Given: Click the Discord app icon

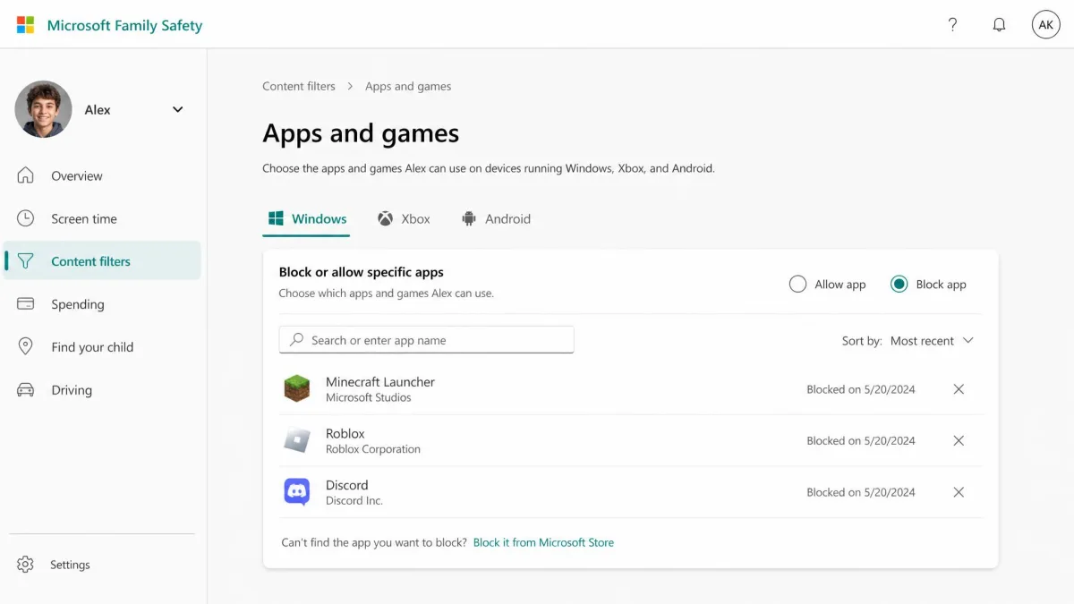Looking at the screenshot, I should [296, 492].
